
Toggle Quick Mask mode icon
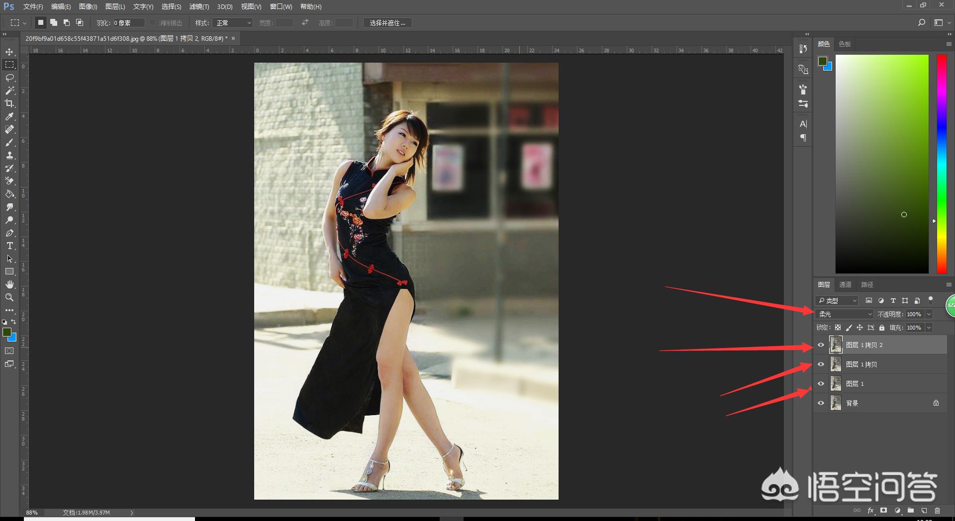(9, 351)
